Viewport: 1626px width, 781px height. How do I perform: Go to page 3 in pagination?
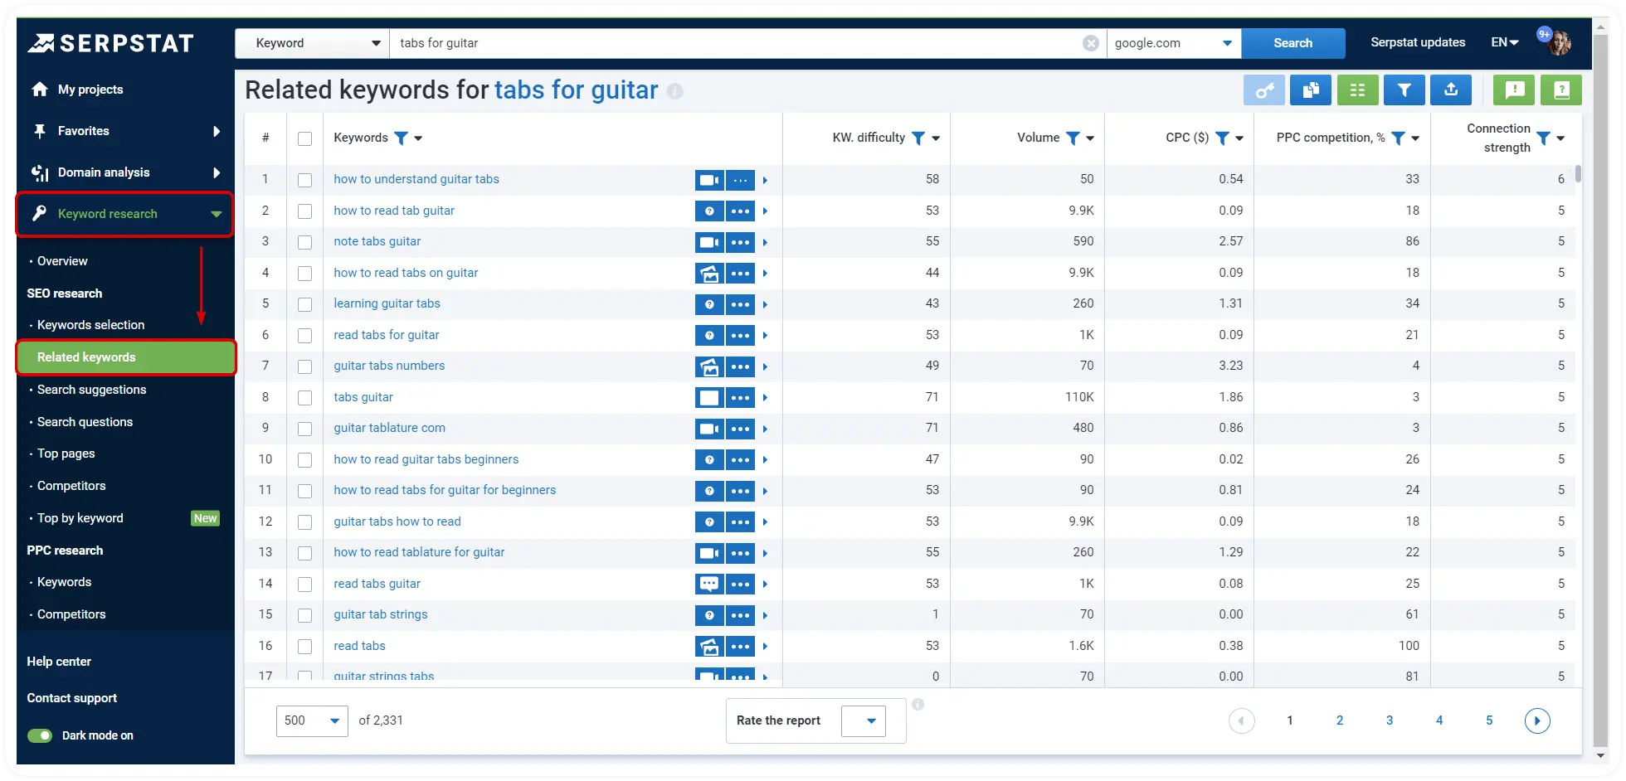pos(1390,720)
